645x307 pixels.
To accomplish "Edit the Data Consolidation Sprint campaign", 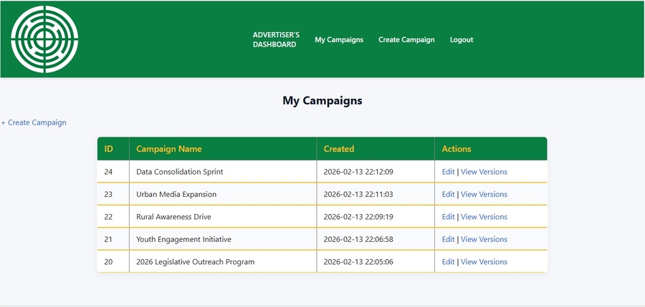I will click(x=448, y=172).
